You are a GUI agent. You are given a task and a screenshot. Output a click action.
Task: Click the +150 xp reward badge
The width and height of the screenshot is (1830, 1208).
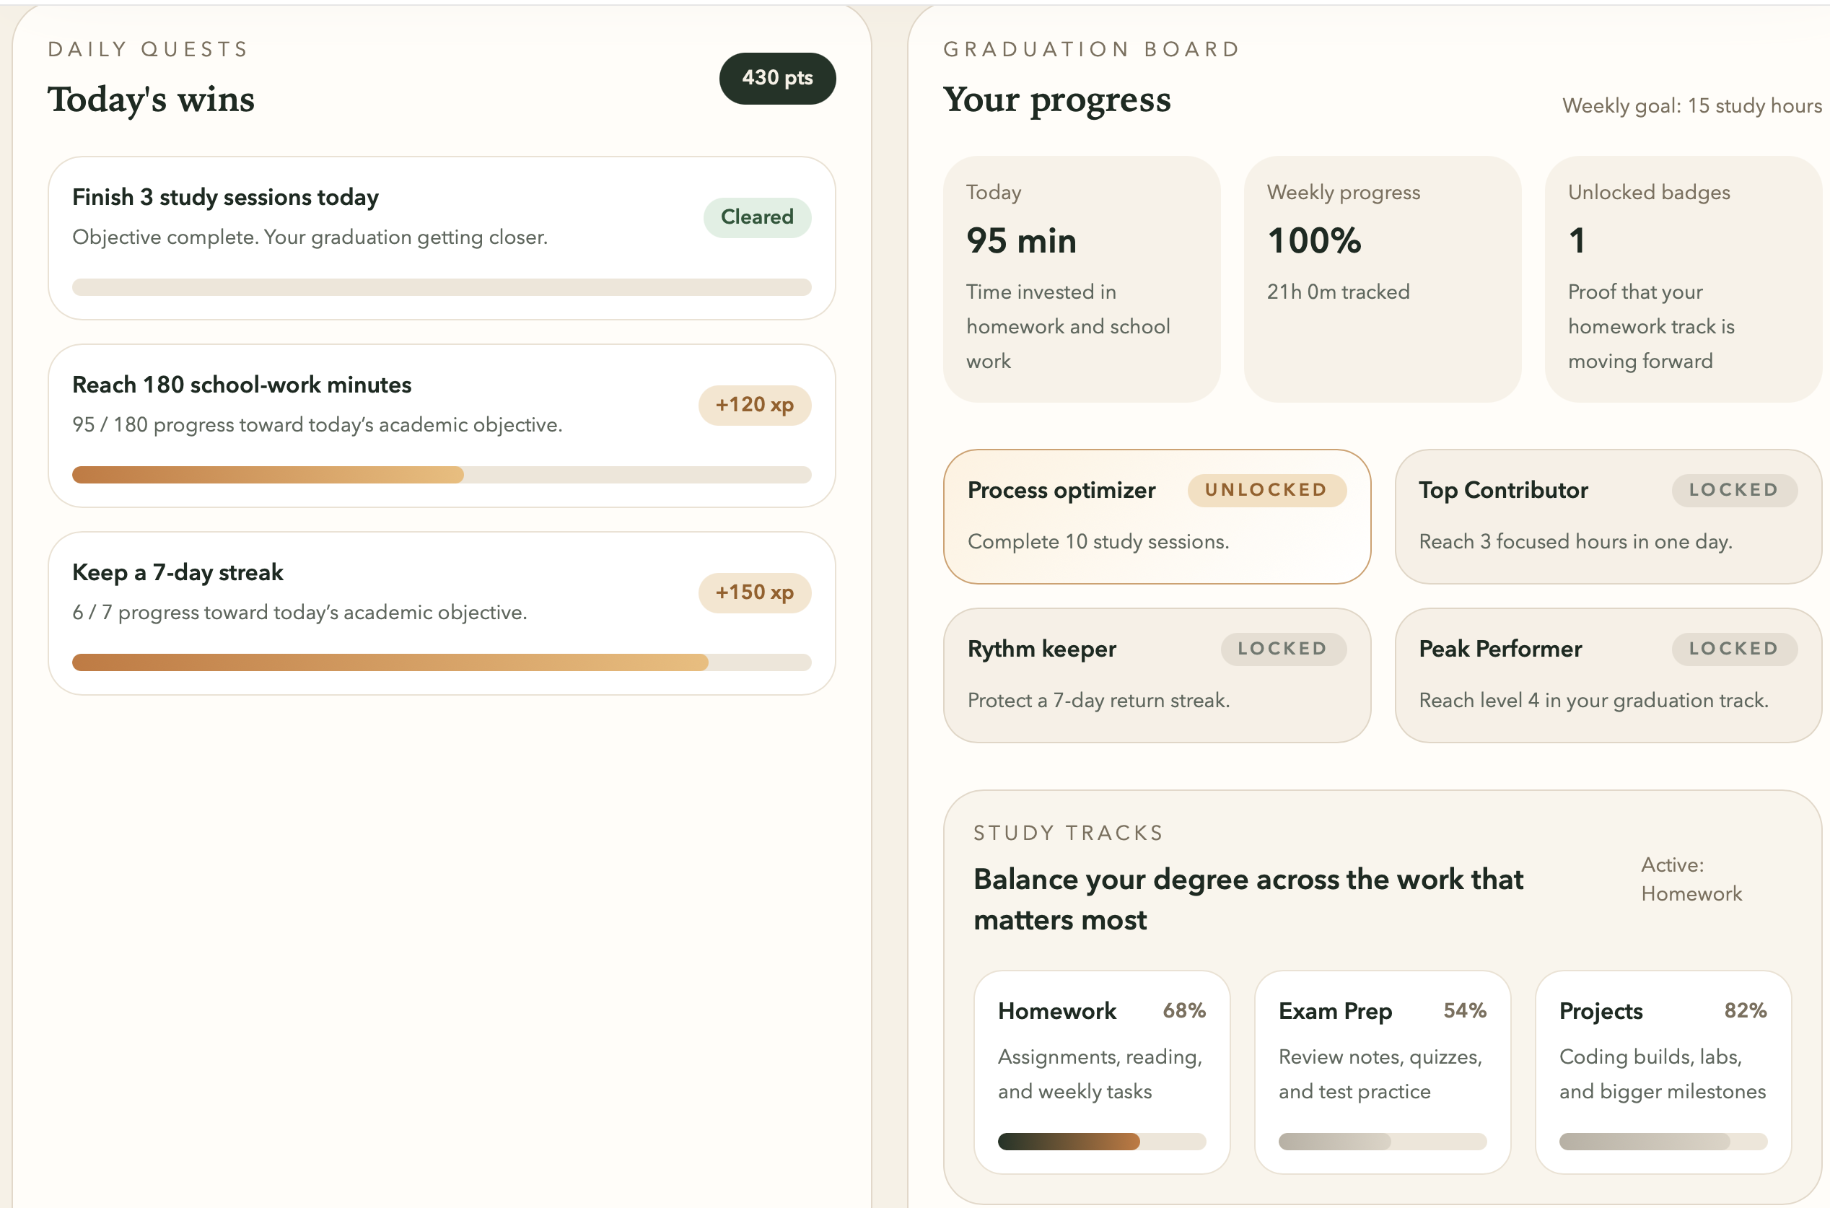coord(754,592)
